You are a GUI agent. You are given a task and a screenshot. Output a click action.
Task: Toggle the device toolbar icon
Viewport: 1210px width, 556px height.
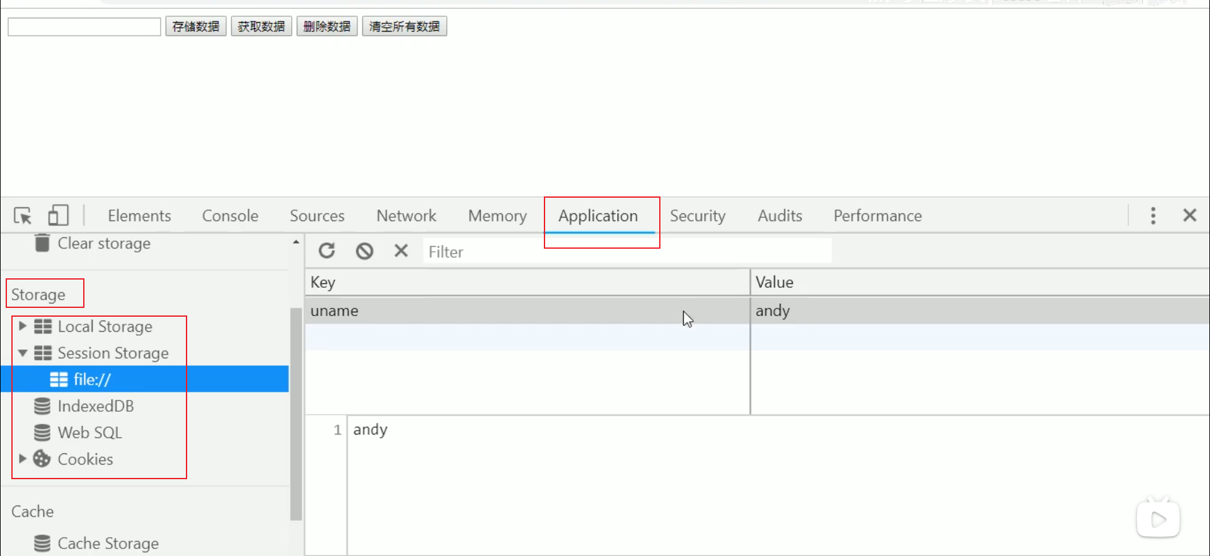point(58,215)
